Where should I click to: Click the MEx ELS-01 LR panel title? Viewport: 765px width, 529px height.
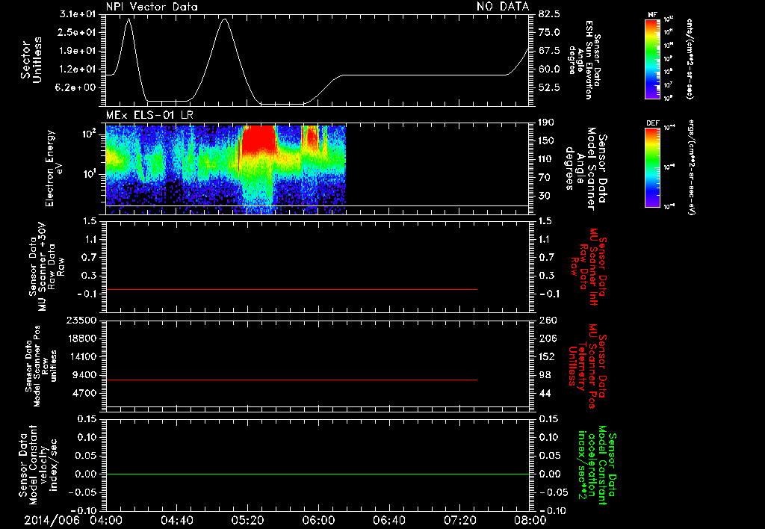(149, 115)
